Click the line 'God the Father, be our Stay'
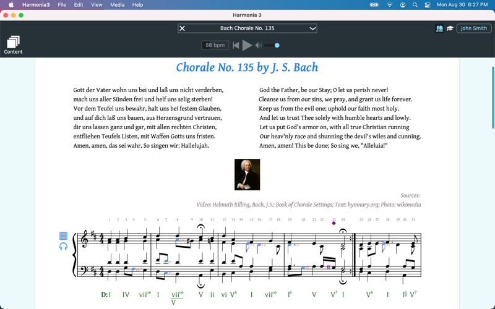The width and height of the screenshot is (495, 309). (295, 90)
